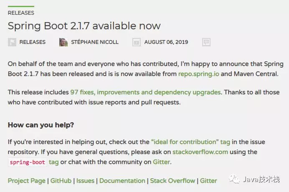Viewport: 289px width, 192px height.
Task: Visit the "ideal for contribution" tag link
Action: pyautogui.click(x=190, y=142)
